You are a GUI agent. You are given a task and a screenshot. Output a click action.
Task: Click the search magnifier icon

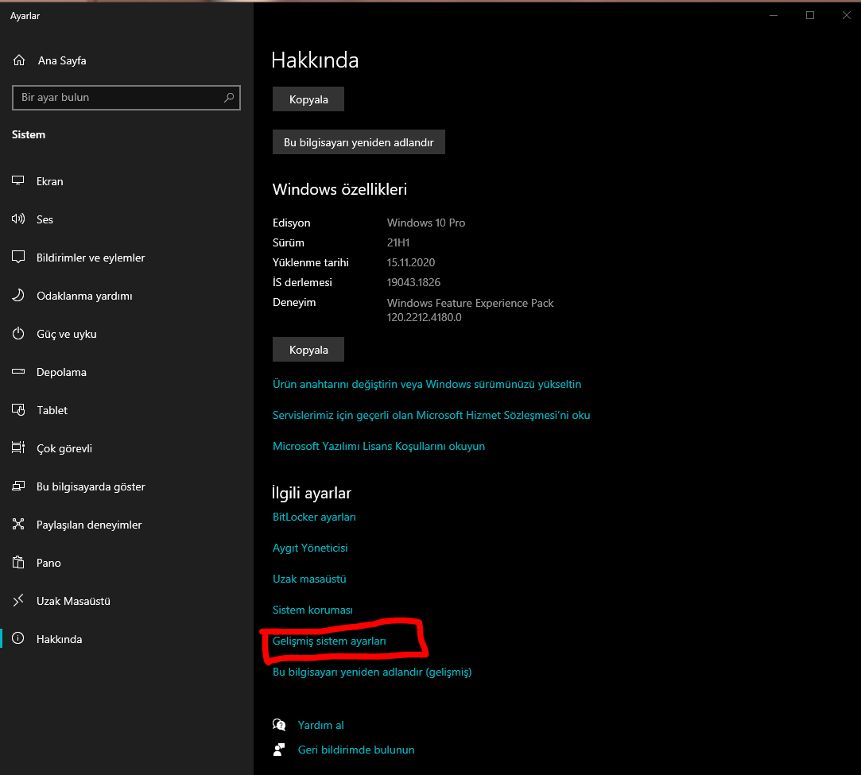click(229, 98)
